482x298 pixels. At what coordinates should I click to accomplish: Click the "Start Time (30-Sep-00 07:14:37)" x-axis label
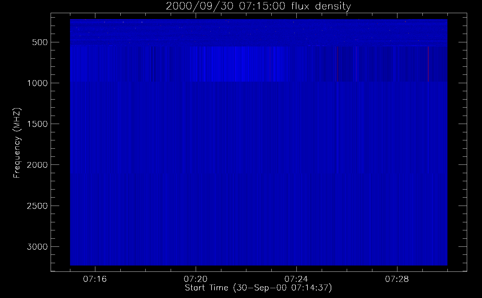pos(258,288)
